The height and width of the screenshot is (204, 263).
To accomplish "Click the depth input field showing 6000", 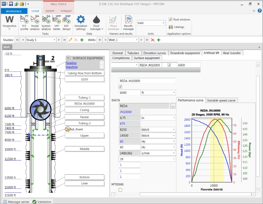I will pos(130,93).
